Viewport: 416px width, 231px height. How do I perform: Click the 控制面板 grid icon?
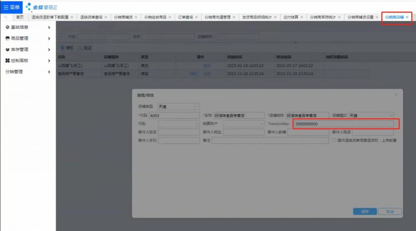click(7, 61)
